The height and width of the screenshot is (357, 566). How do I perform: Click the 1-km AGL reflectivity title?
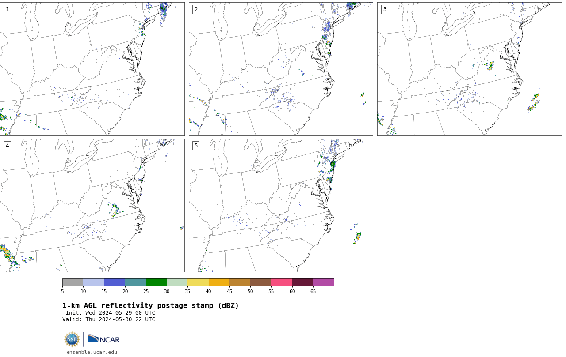click(150, 306)
